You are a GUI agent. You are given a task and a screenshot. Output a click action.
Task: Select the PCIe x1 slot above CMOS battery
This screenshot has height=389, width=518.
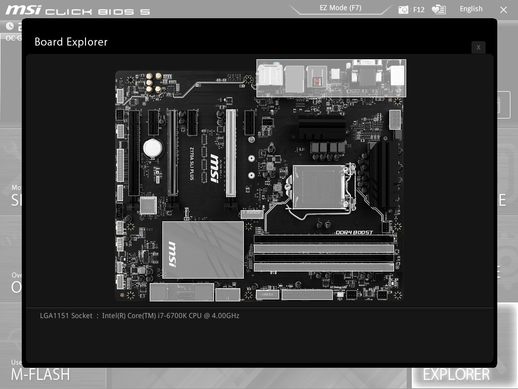click(x=153, y=123)
